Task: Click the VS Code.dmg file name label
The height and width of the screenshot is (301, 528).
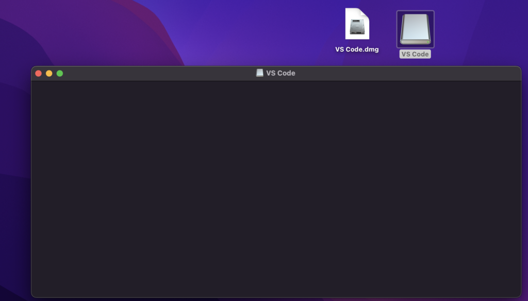Action: [357, 49]
